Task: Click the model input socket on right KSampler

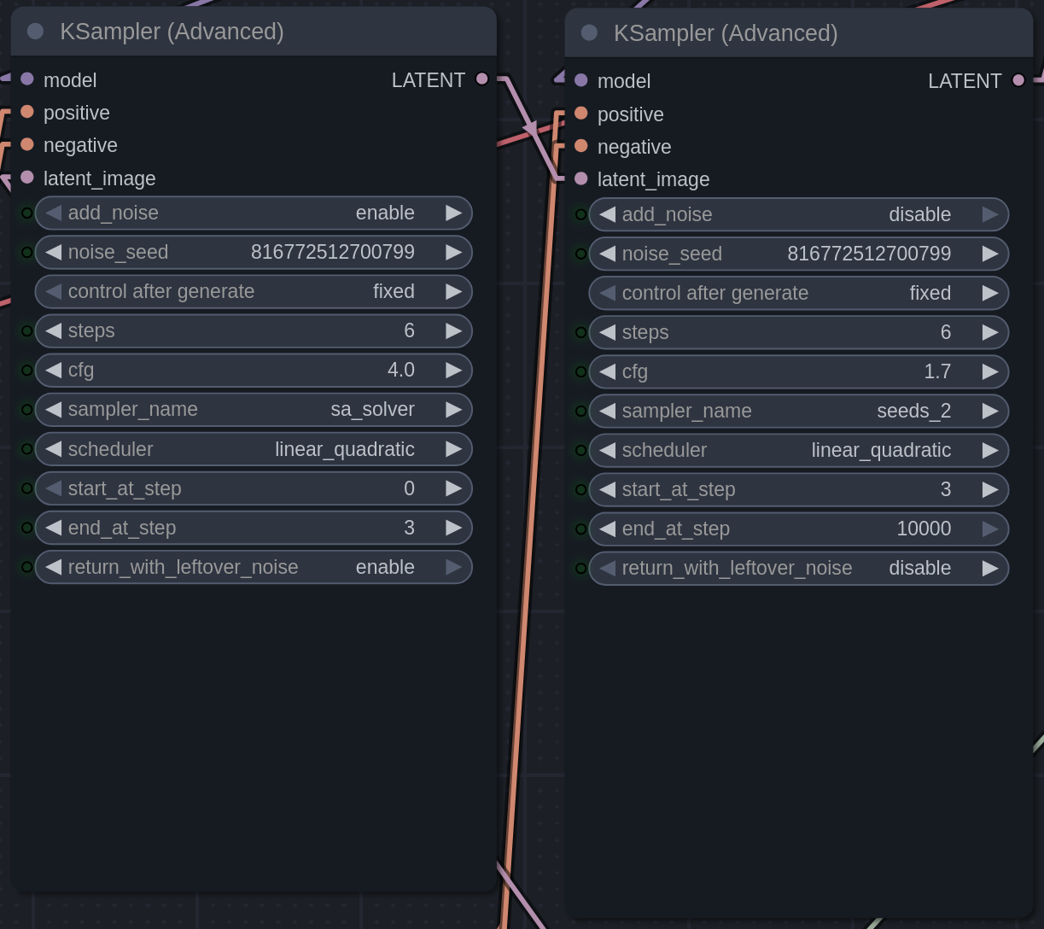Action: [581, 80]
